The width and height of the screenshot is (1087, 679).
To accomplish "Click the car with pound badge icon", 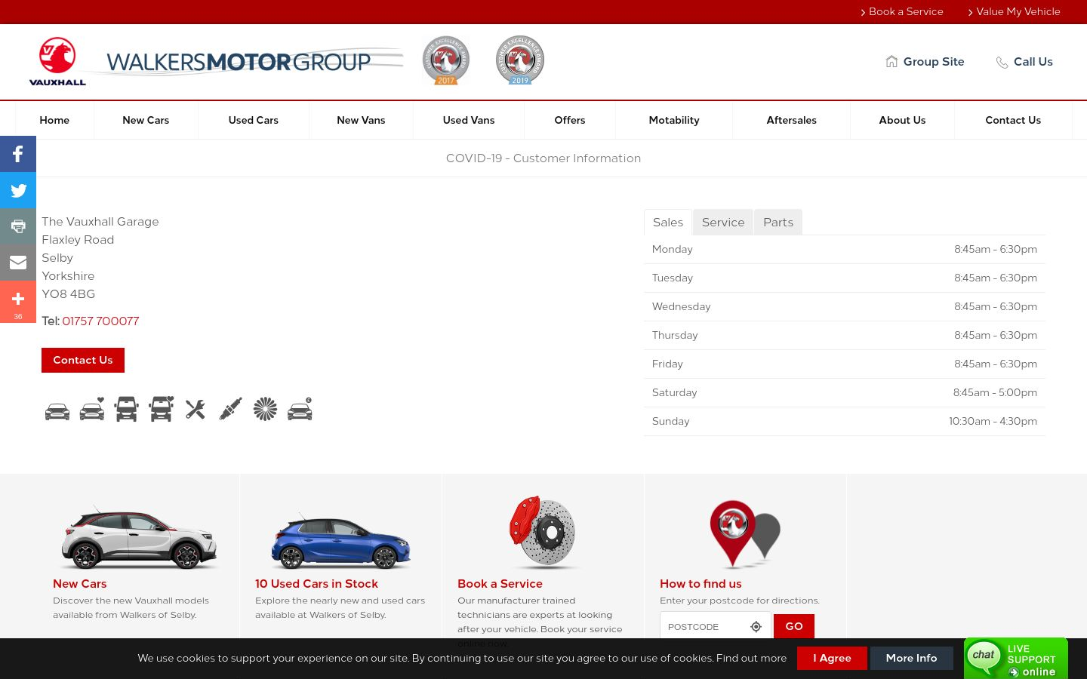I will [x=300, y=410].
